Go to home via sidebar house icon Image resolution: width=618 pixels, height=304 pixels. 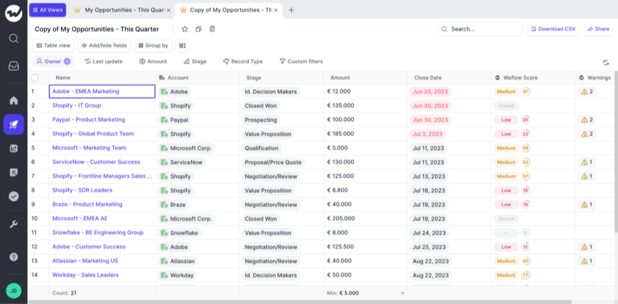tap(14, 101)
